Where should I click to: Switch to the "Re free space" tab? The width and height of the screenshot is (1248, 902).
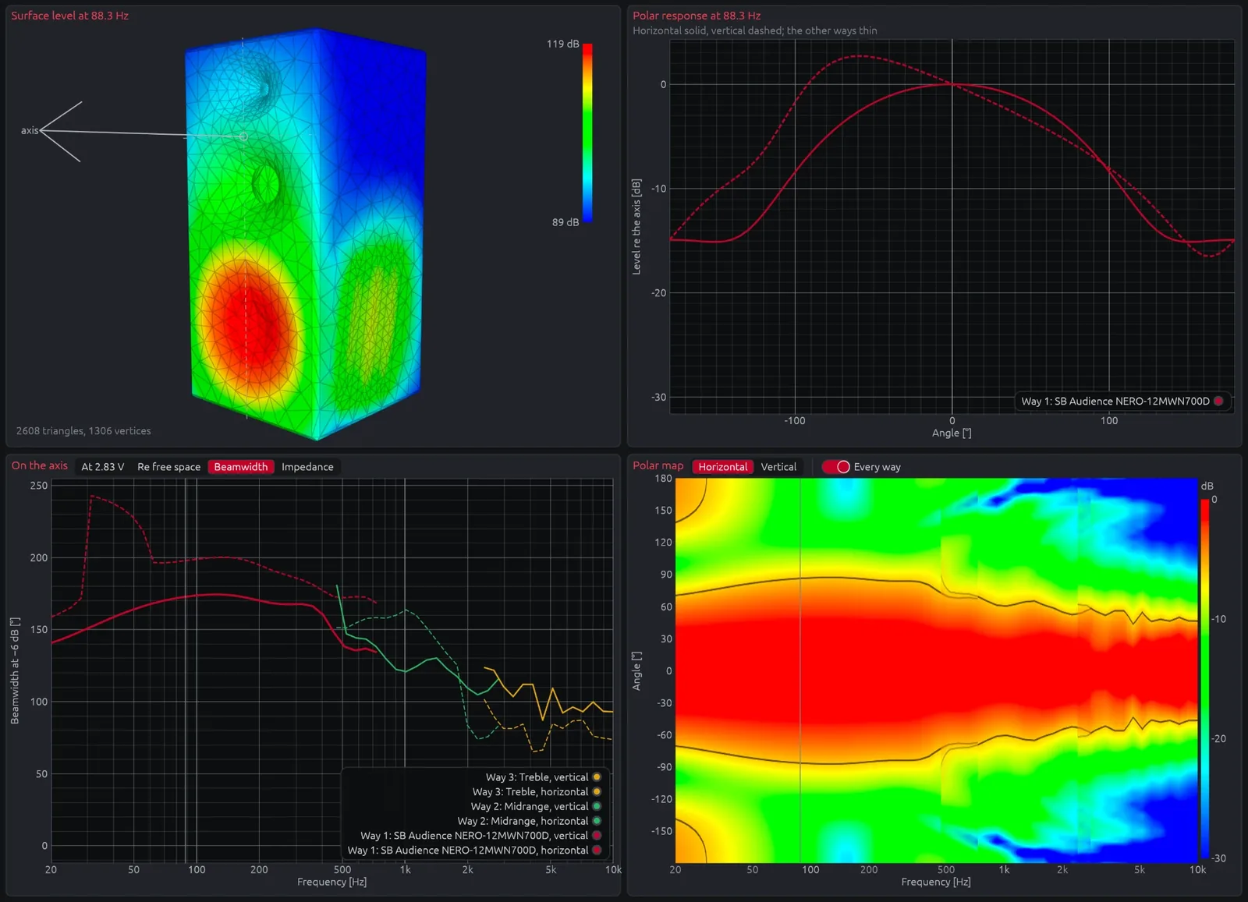(168, 467)
